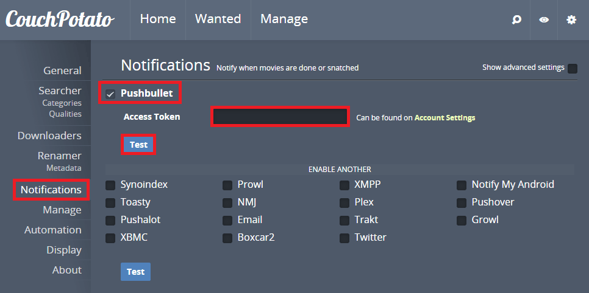The height and width of the screenshot is (293, 589).
Task: Click the Access Token input field
Action: (280, 117)
